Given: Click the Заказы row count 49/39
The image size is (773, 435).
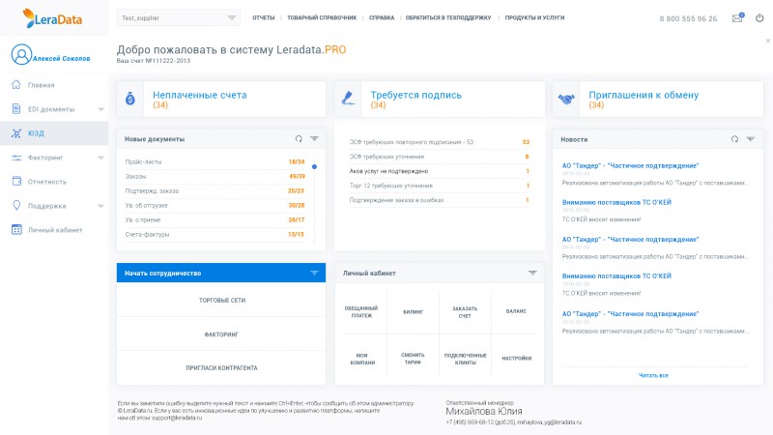Looking at the screenshot, I should 297,176.
